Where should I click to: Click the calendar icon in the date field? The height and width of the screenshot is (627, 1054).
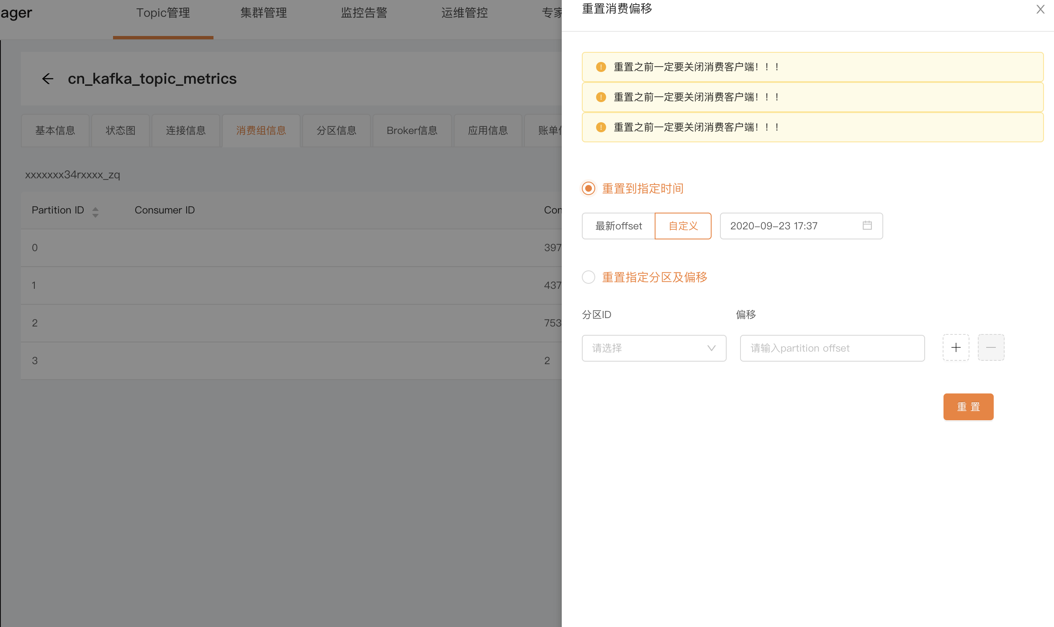(x=867, y=226)
